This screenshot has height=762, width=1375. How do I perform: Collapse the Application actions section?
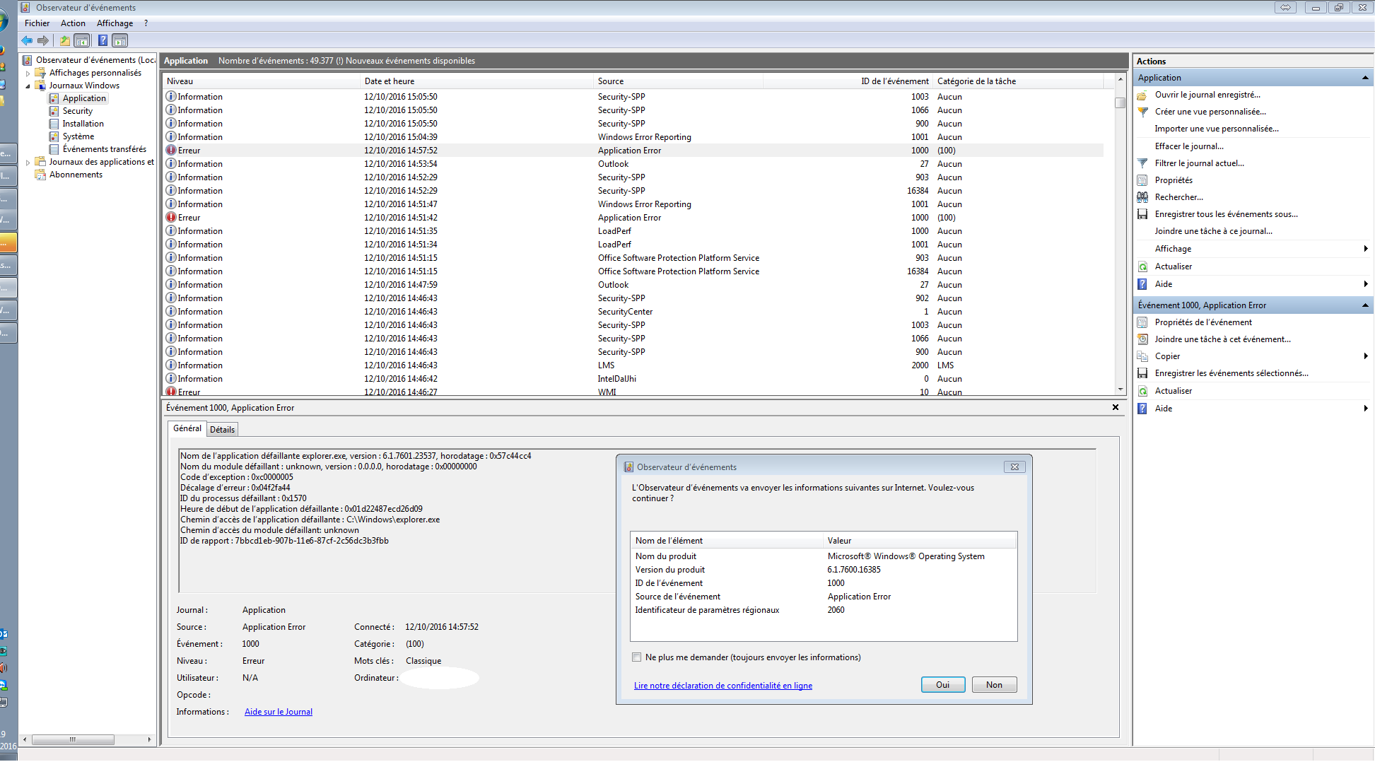click(x=1364, y=77)
